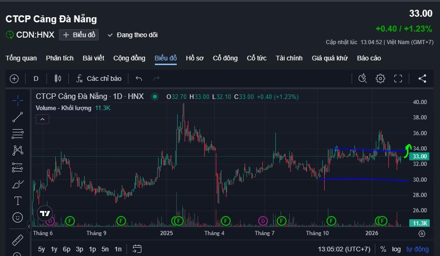Screen dimensions: 440x256
Task: Open the Fibonacci retracement tool
Action: (x=18, y=134)
